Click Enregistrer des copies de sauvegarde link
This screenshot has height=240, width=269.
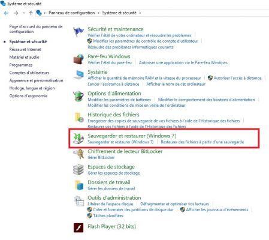[x=164, y=121]
